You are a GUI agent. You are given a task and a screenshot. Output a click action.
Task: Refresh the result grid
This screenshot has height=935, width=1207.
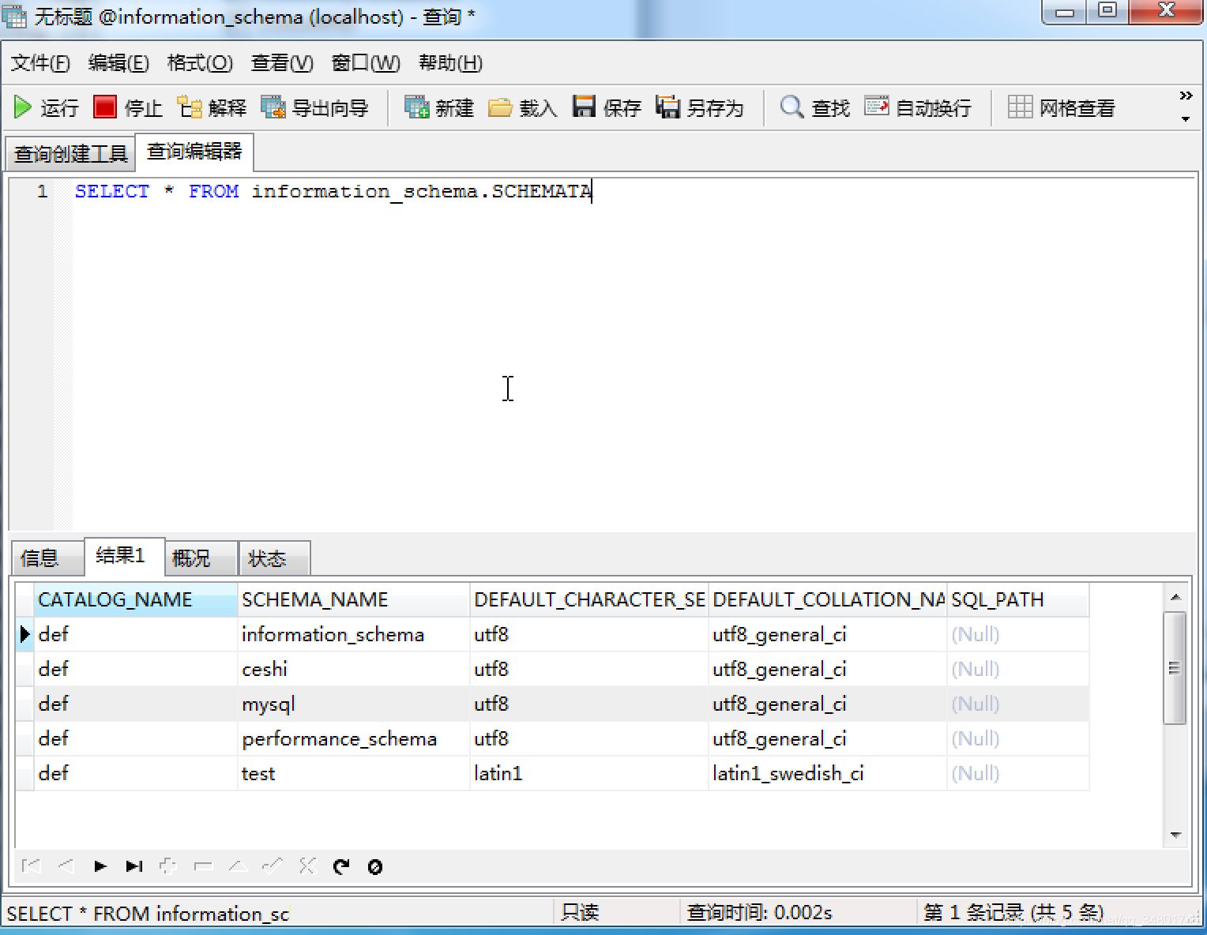[341, 866]
